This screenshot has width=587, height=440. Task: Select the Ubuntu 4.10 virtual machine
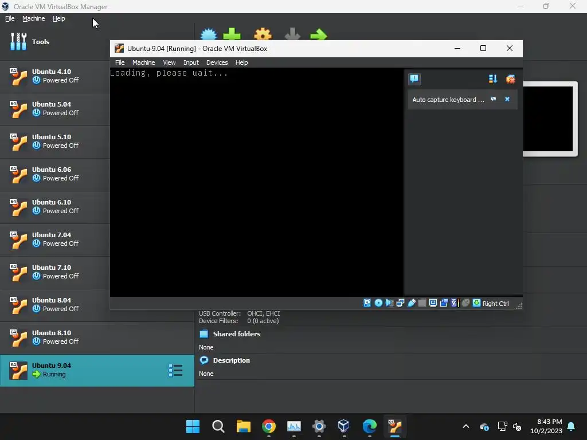[x=54, y=76]
